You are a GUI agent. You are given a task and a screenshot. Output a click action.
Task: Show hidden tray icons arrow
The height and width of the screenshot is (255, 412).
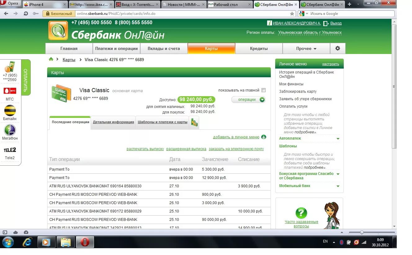click(x=334, y=242)
